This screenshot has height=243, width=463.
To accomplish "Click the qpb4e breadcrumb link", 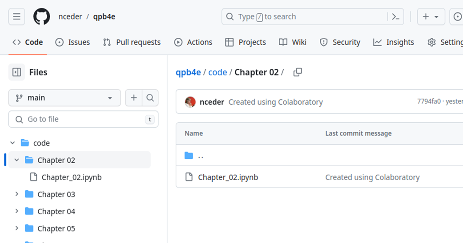I will point(188,72).
